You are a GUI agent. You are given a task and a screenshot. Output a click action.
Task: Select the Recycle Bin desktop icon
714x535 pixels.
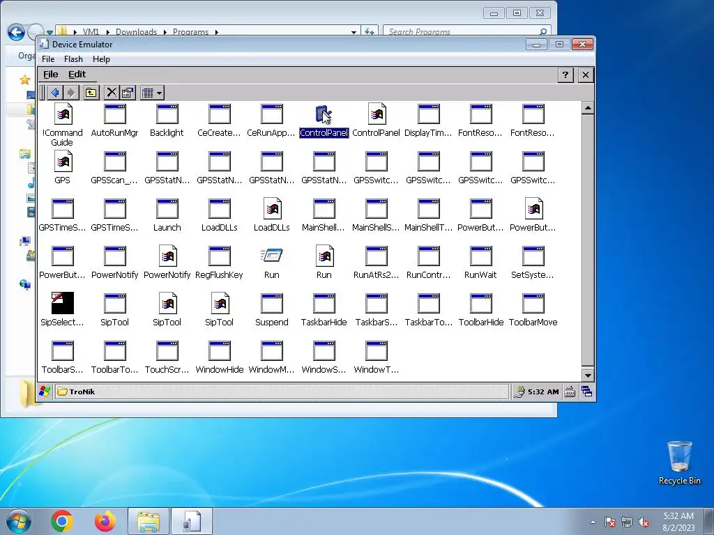tap(679, 463)
